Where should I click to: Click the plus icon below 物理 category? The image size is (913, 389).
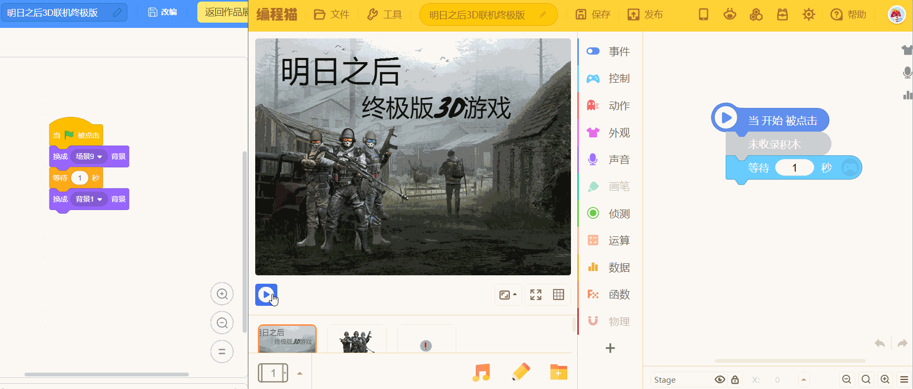point(610,348)
